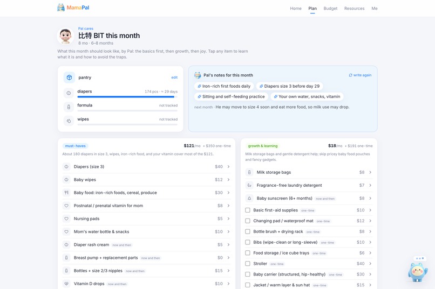The image size is (435, 289).
Task: Click the diapers stock progress bar
Action: click(x=127, y=97)
